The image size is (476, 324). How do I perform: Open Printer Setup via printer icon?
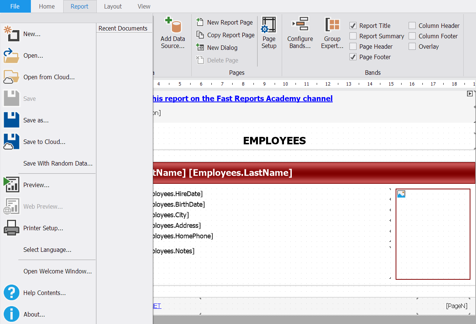coord(12,228)
